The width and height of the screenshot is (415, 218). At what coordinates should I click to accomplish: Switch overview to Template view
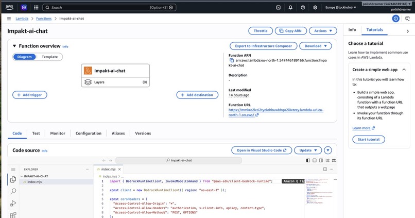50,57
